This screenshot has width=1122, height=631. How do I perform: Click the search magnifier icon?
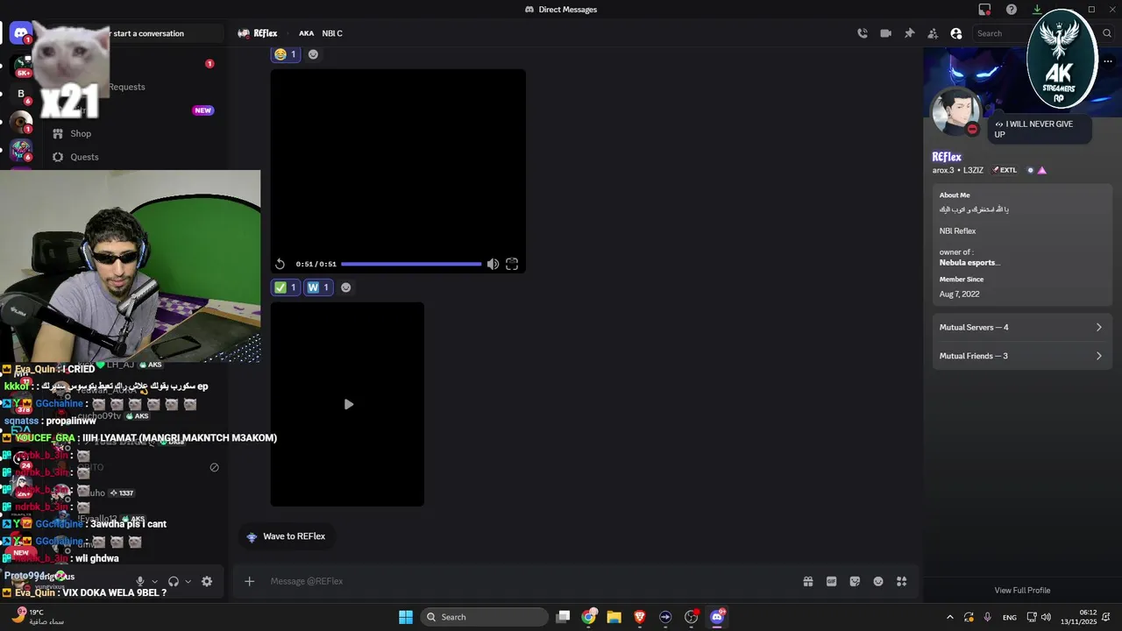point(1108,33)
